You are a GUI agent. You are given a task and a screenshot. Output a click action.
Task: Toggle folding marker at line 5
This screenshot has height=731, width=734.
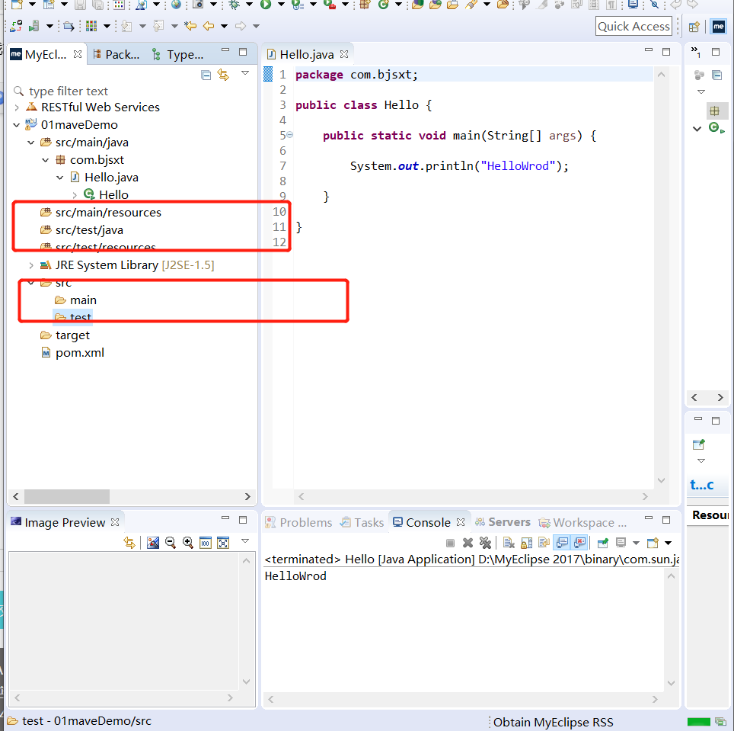coord(290,135)
